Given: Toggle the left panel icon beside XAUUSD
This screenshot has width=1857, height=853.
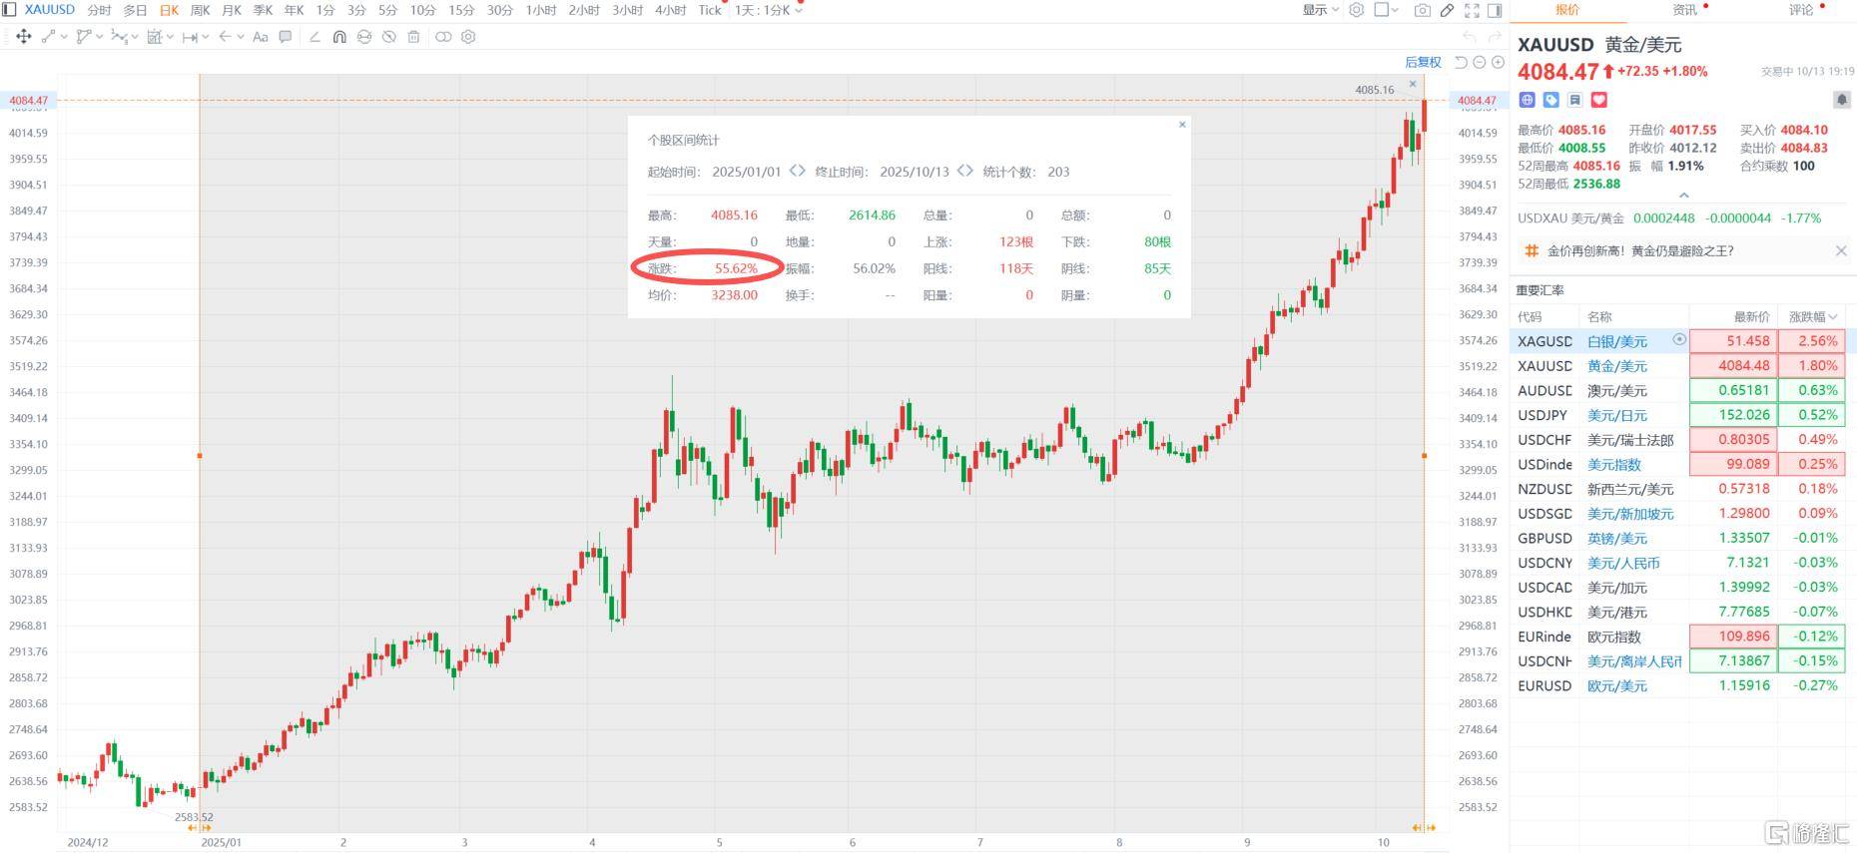Looking at the screenshot, I should pos(10,10).
